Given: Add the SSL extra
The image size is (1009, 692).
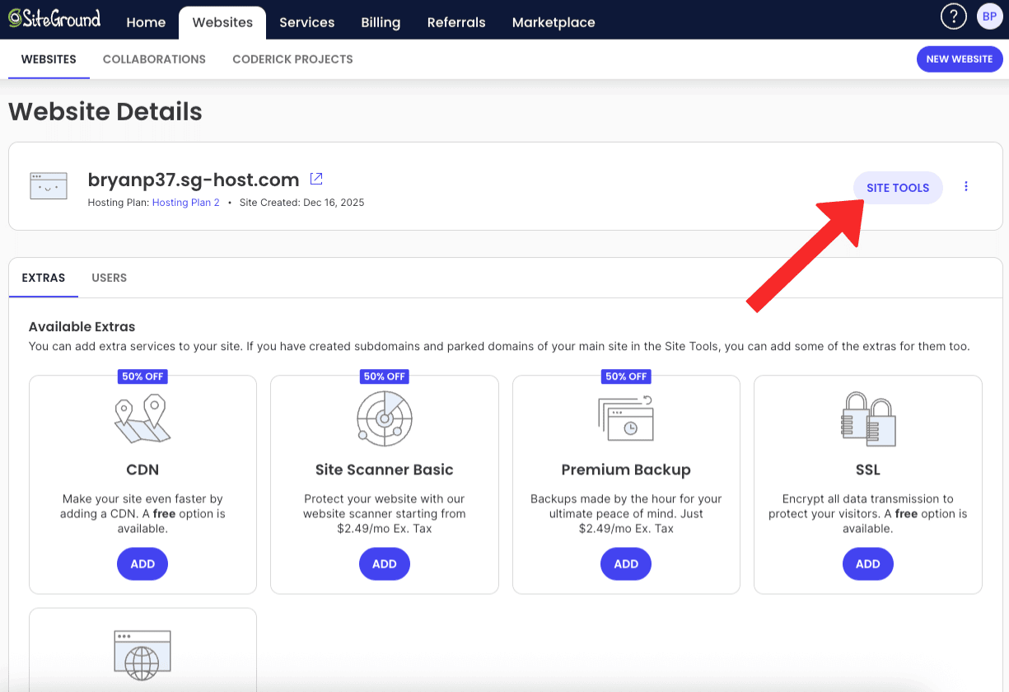Looking at the screenshot, I should [x=868, y=564].
